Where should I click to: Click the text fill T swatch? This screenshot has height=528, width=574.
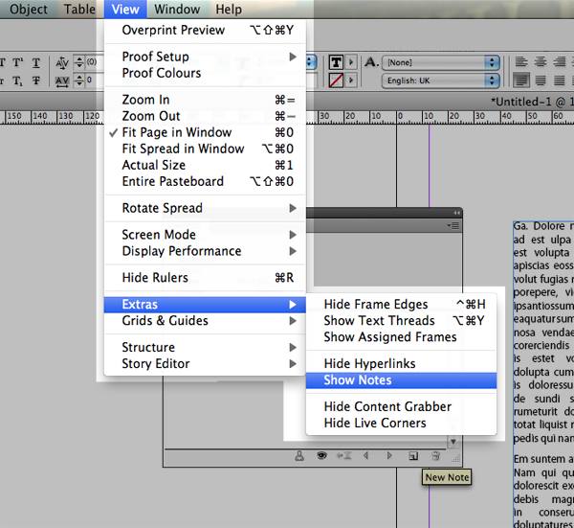(x=336, y=62)
